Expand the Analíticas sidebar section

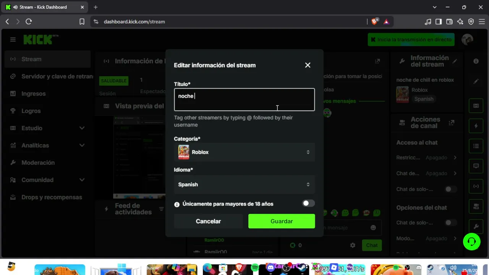click(x=47, y=145)
